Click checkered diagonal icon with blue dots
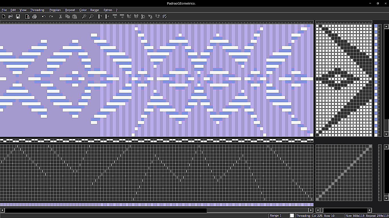The width and height of the screenshot is (389, 218). coord(165,16)
